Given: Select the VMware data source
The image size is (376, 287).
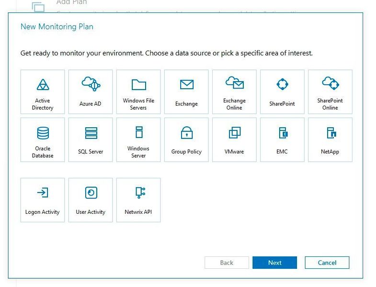Looking at the screenshot, I should [234, 140].
